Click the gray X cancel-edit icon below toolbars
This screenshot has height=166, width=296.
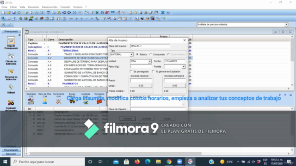click(3, 24)
